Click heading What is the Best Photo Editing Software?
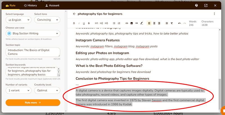 [x=109, y=66]
